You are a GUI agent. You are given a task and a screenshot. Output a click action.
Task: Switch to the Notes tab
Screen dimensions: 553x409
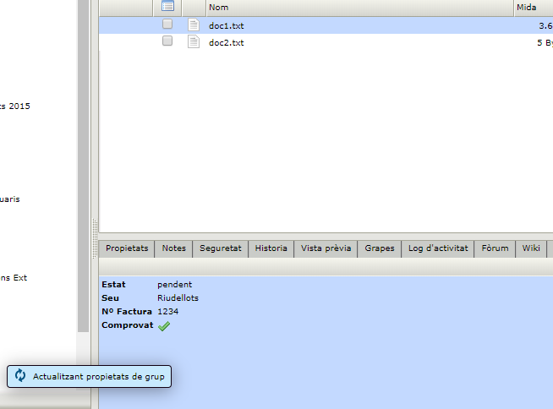point(173,248)
